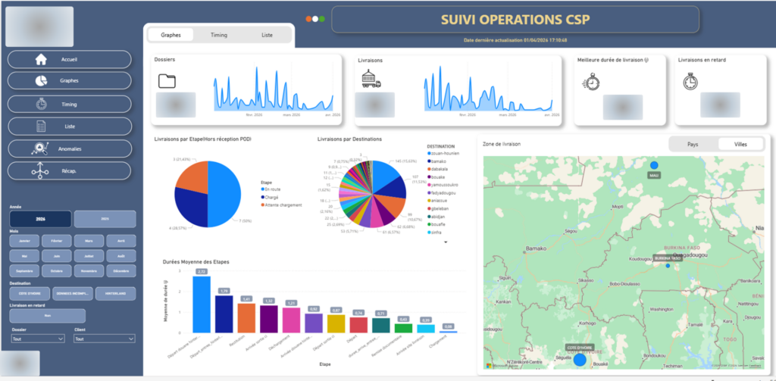This screenshot has width=776, height=381.
Task: Open Accueil using the home icon
Action: pyautogui.click(x=41, y=59)
